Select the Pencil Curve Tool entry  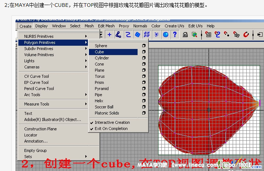pyautogui.click(x=39, y=89)
